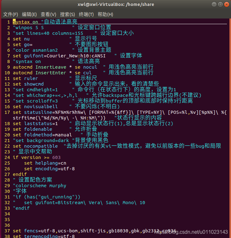
Task: Click 'foldmethod=manual' on line 20
Action: tap(48, 135)
